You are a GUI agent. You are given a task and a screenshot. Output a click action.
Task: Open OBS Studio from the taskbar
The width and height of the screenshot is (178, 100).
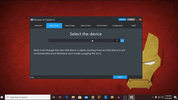pyautogui.click(x=125, y=97)
